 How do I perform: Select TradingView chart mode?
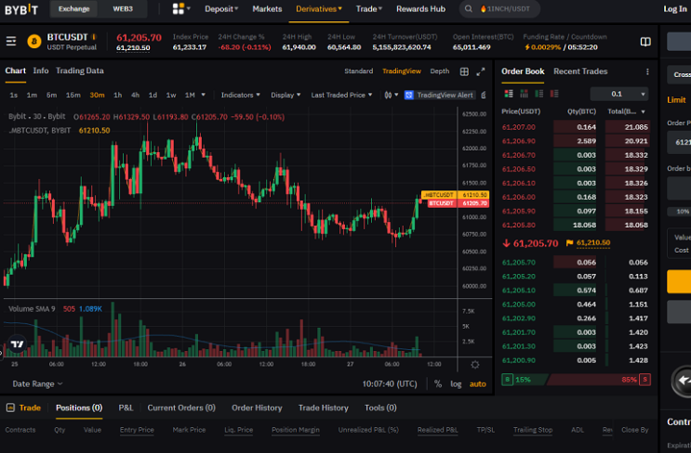pyautogui.click(x=402, y=71)
